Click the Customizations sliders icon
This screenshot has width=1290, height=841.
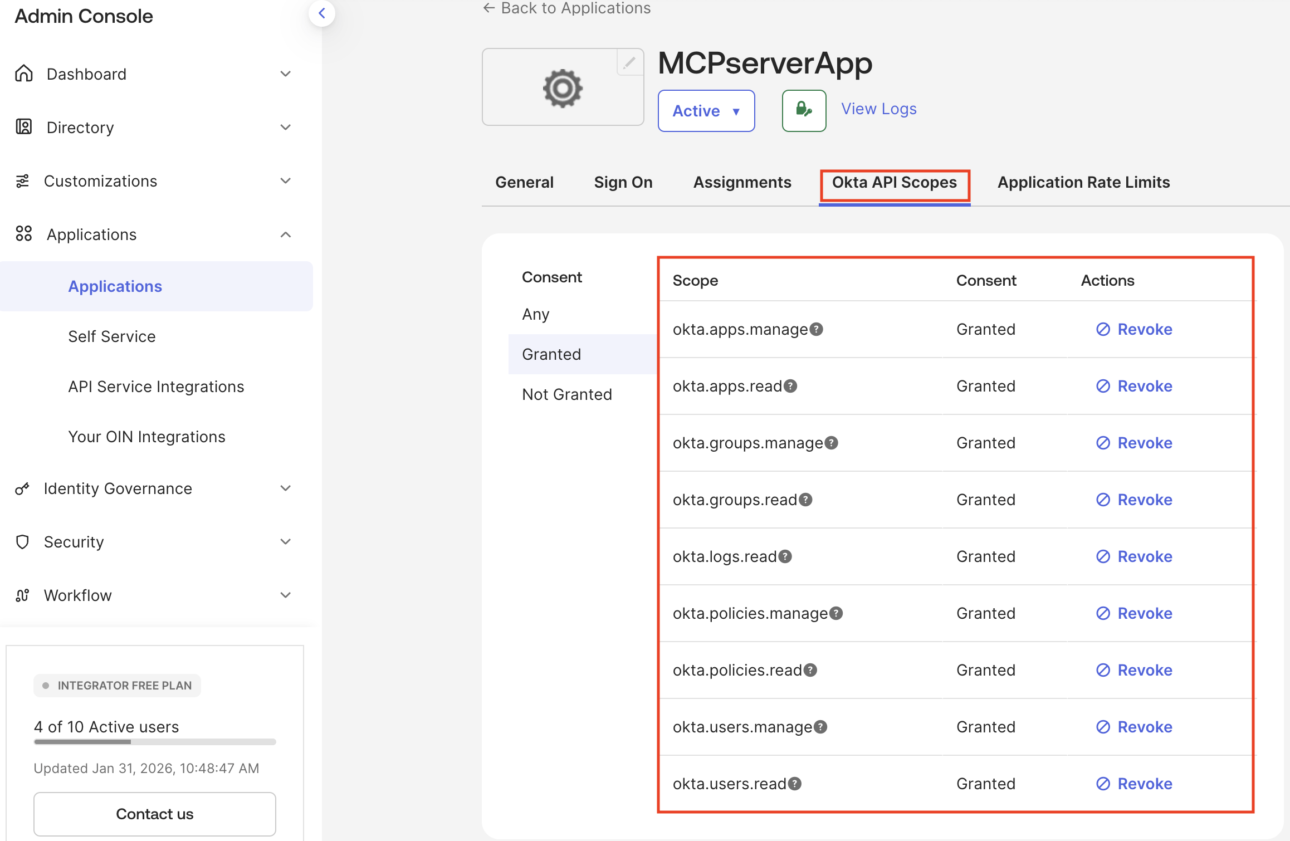coord(23,180)
